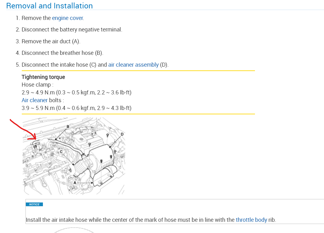Click label B in the engine diagram
Screen dimensions: 324x233
[x=67, y=127]
